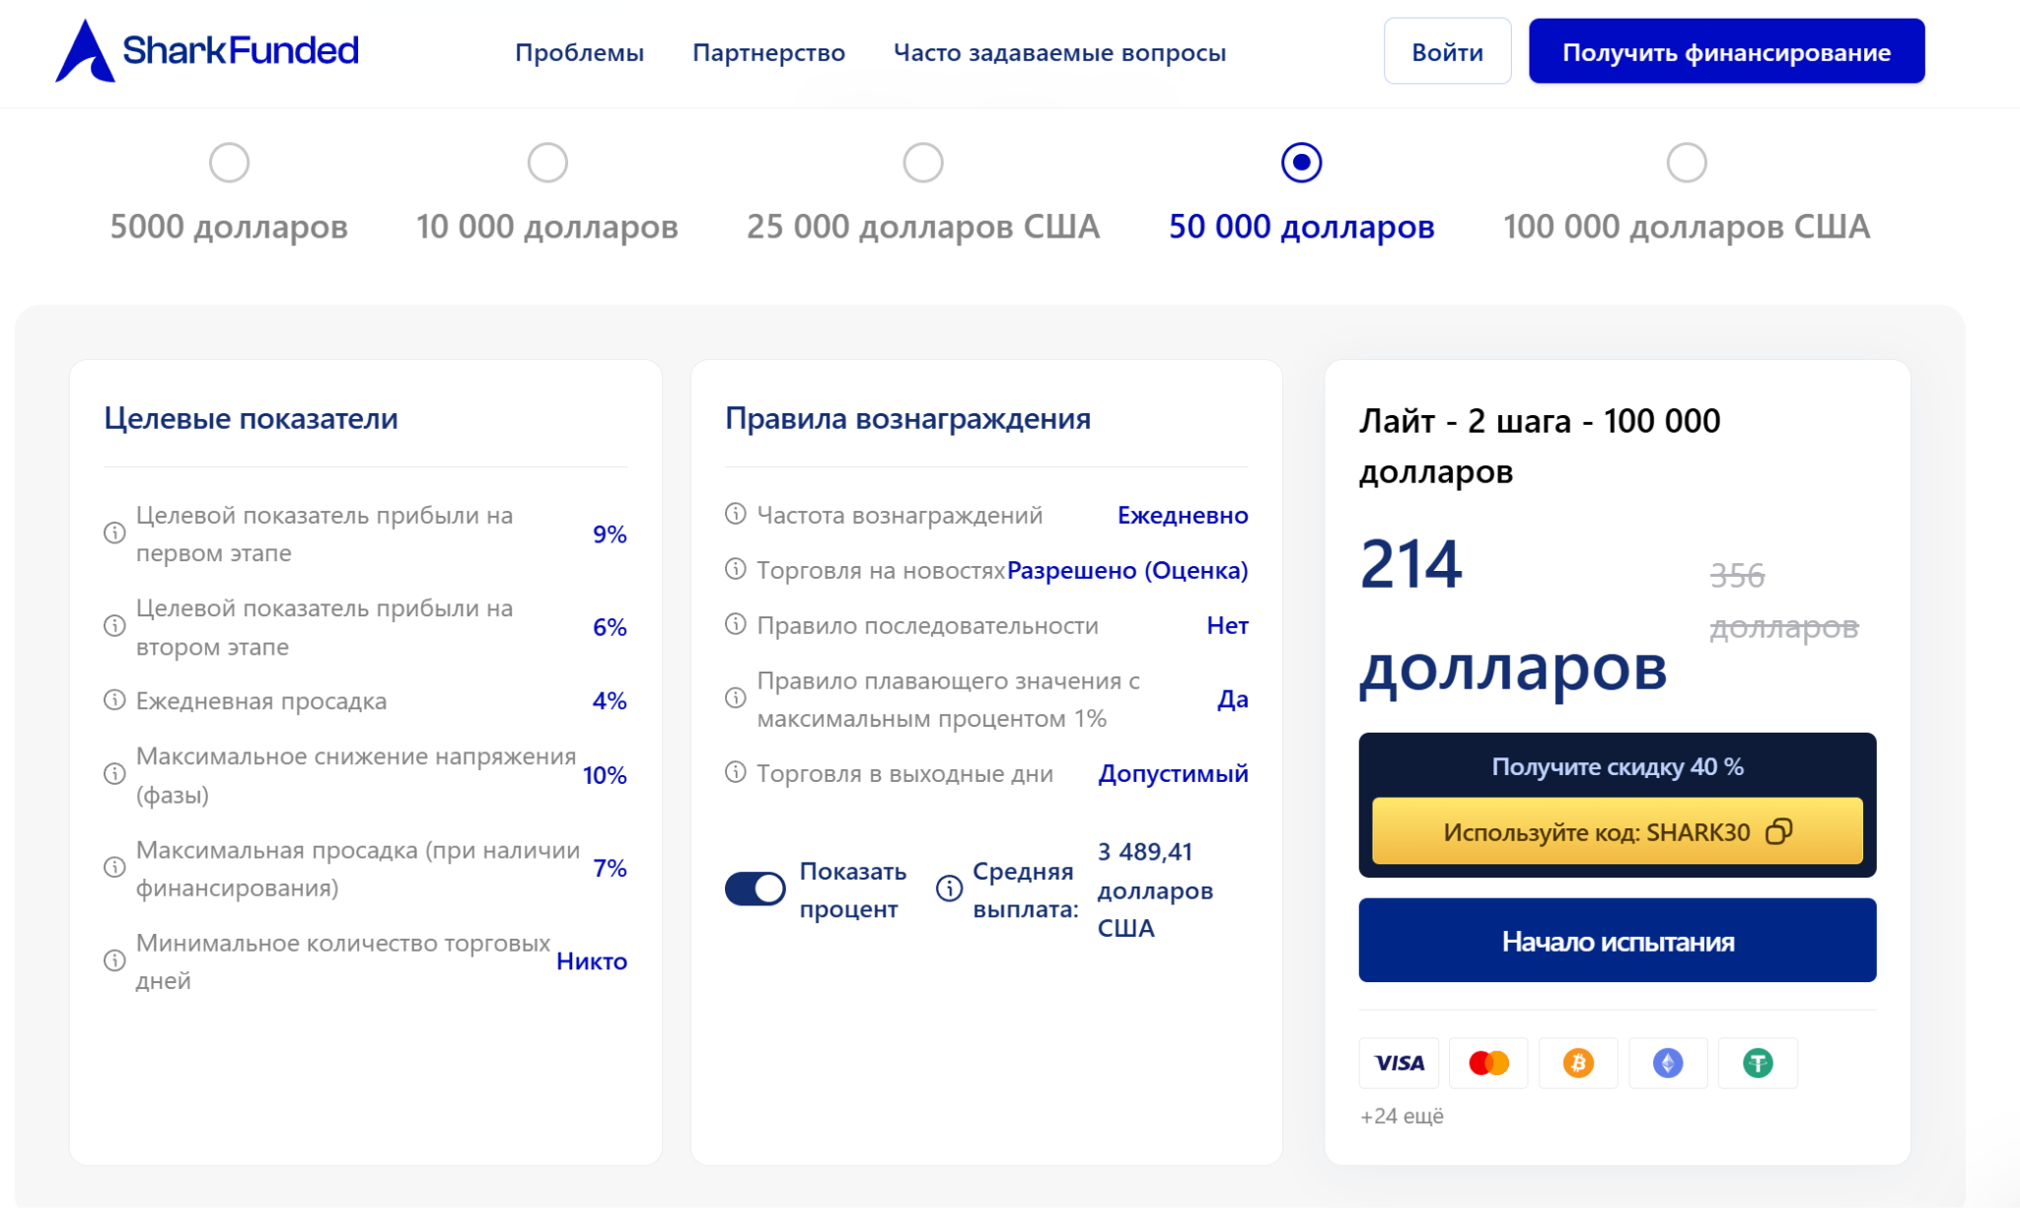The width and height of the screenshot is (2020, 1208).
Task: Select the 10 000 долларов radio button
Action: (x=547, y=163)
